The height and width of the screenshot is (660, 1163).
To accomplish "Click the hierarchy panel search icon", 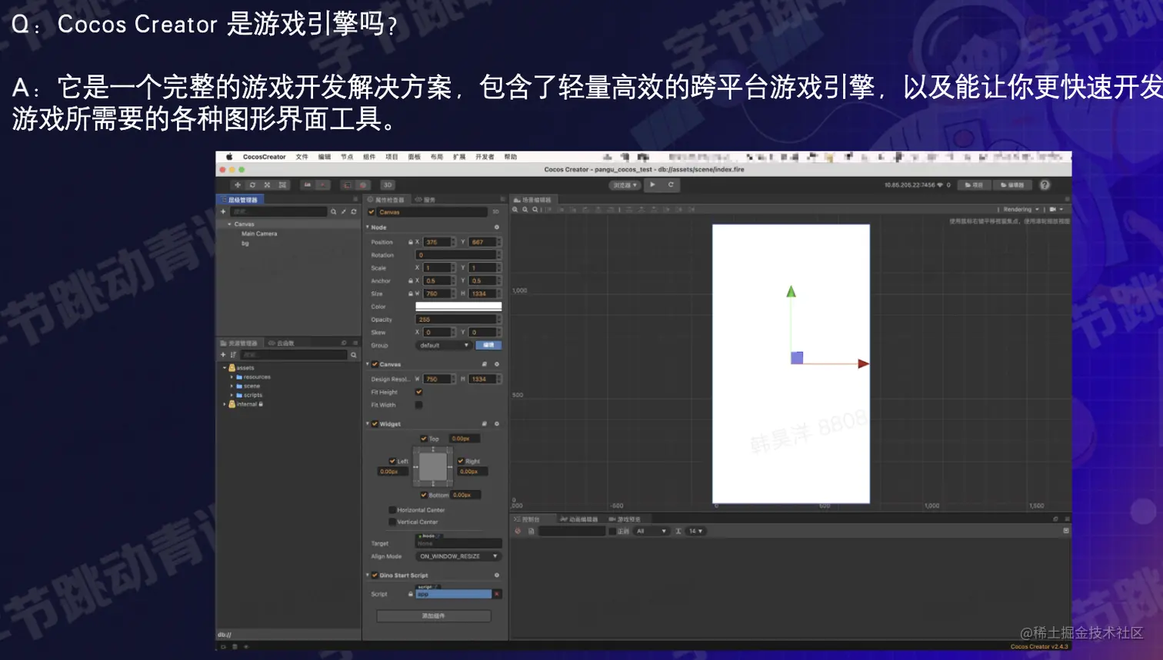I will pyautogui.click(x=334, y=211).
